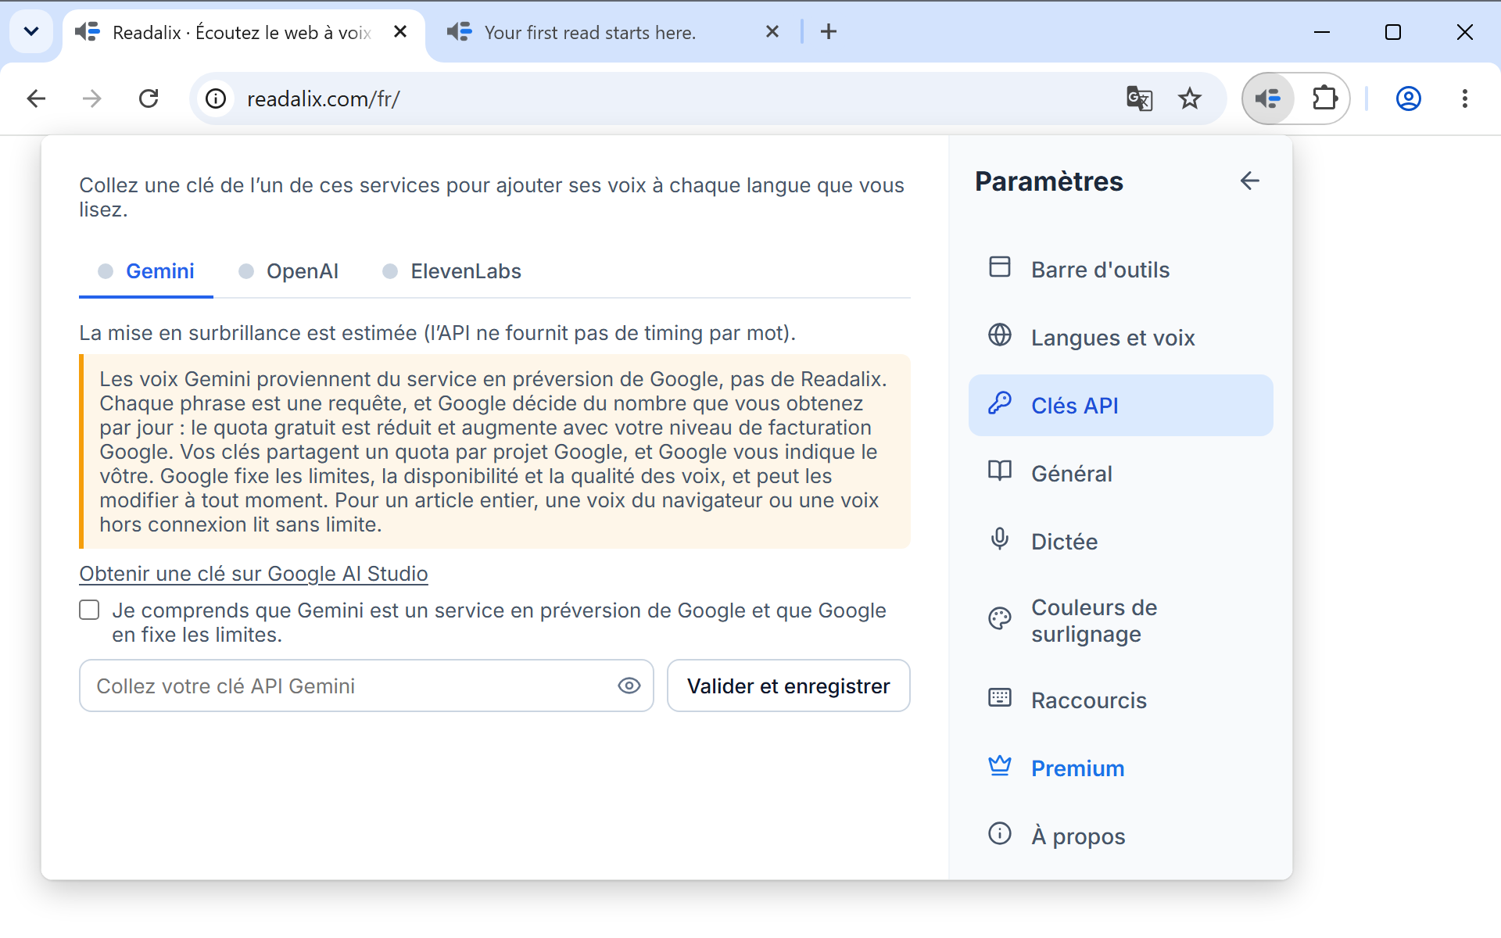Switch to the ElevenLabs provider tab
This screenshot has width=1501, height=938.
(452, 271)
